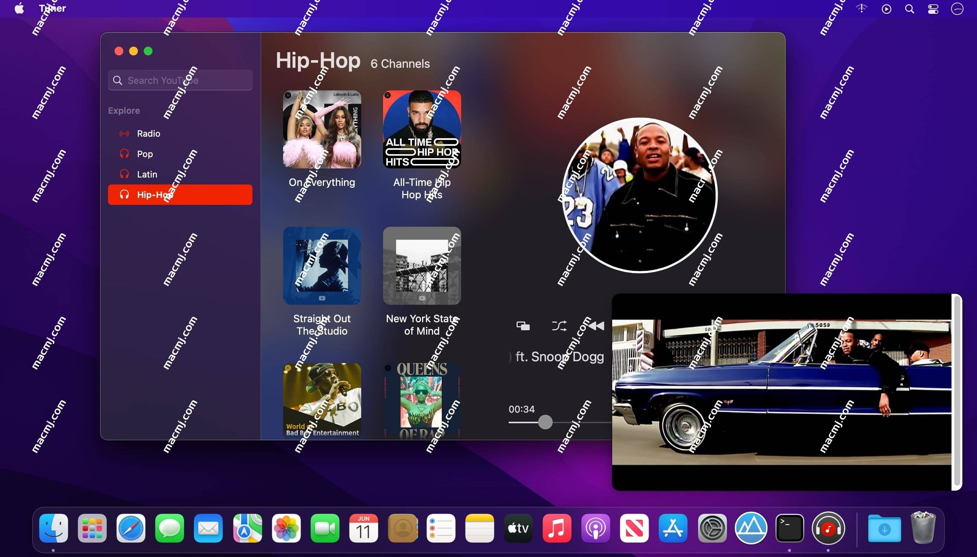Open Finder from the Dock

54,528
